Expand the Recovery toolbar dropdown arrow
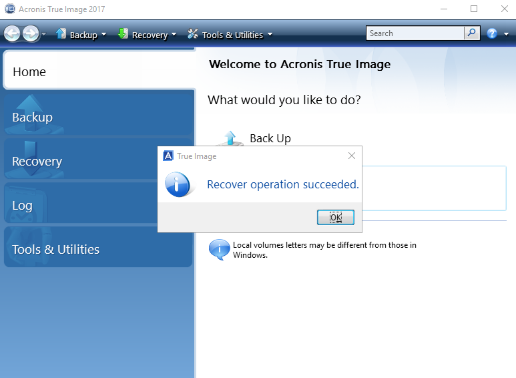 174,34
